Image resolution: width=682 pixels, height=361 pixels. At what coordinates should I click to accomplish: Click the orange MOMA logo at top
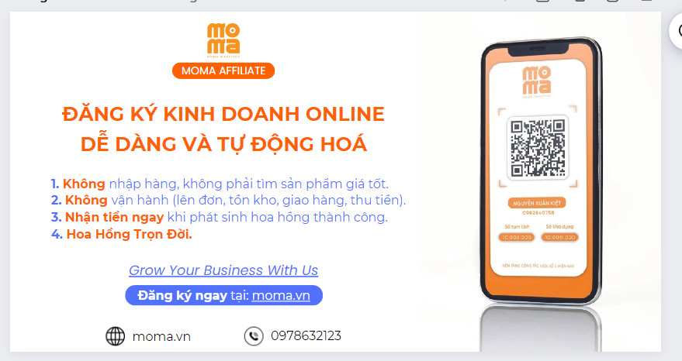point(223,40)
